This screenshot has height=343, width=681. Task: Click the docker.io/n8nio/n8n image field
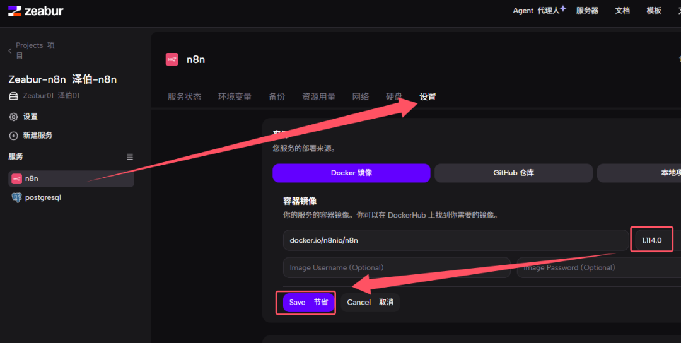(x=456, y=240)
